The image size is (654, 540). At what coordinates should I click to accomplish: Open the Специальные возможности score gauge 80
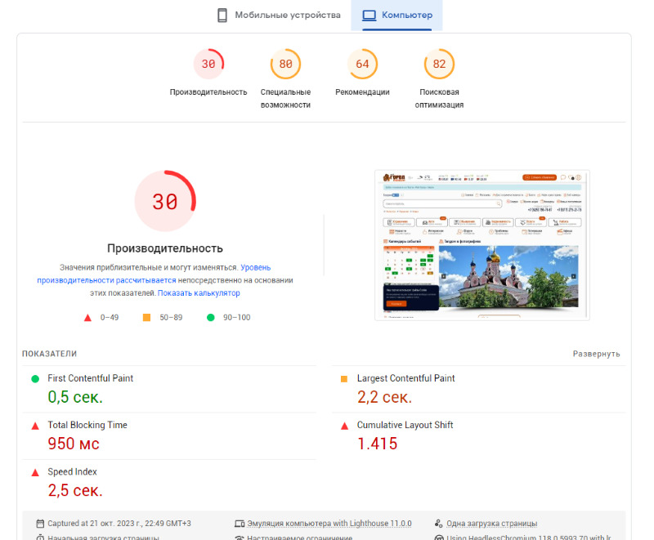pyautogui.click(x=285, y=65)
